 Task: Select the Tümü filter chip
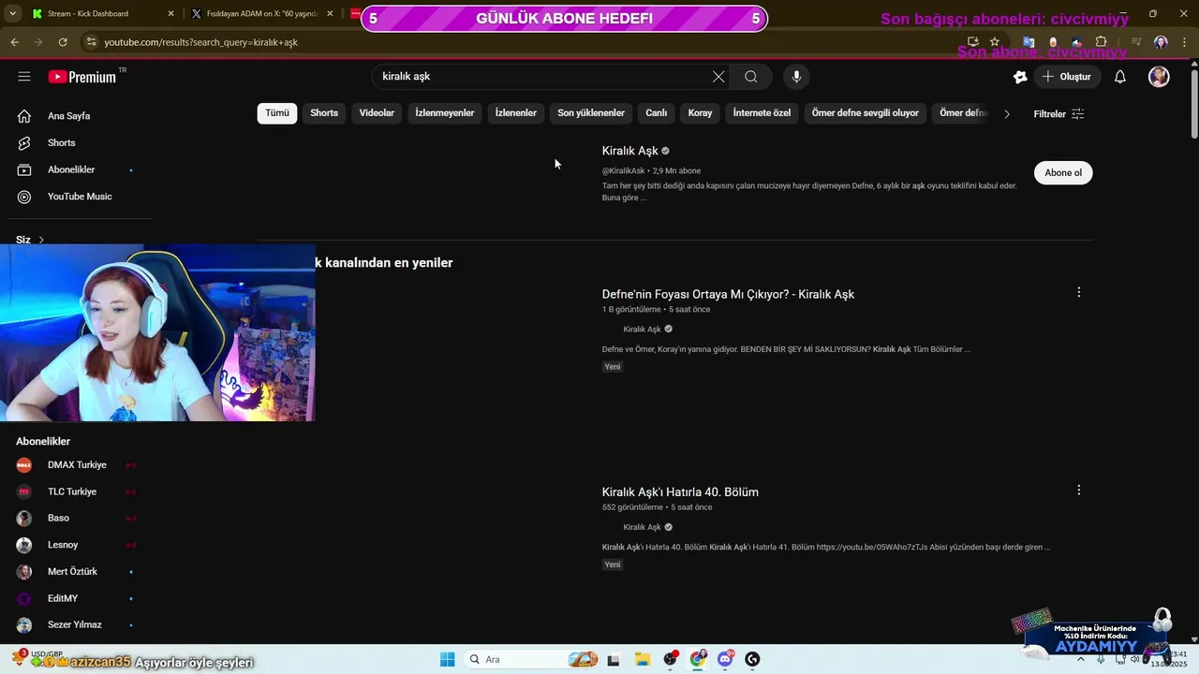click(277, 113)
